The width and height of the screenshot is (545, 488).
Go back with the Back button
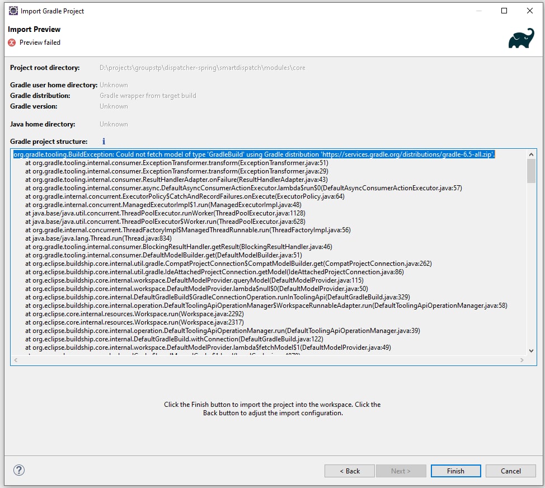[350, 471]
